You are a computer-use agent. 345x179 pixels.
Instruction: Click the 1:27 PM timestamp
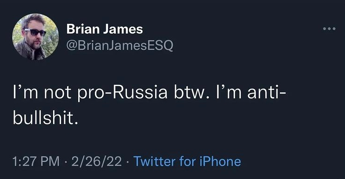click(36, 161)
